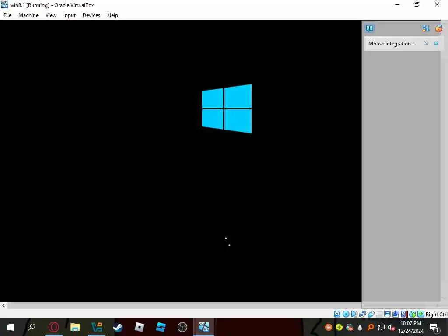448x336 pixels.
Task: Click the muted volume tray icon
Action: click(x=391, y=328)
